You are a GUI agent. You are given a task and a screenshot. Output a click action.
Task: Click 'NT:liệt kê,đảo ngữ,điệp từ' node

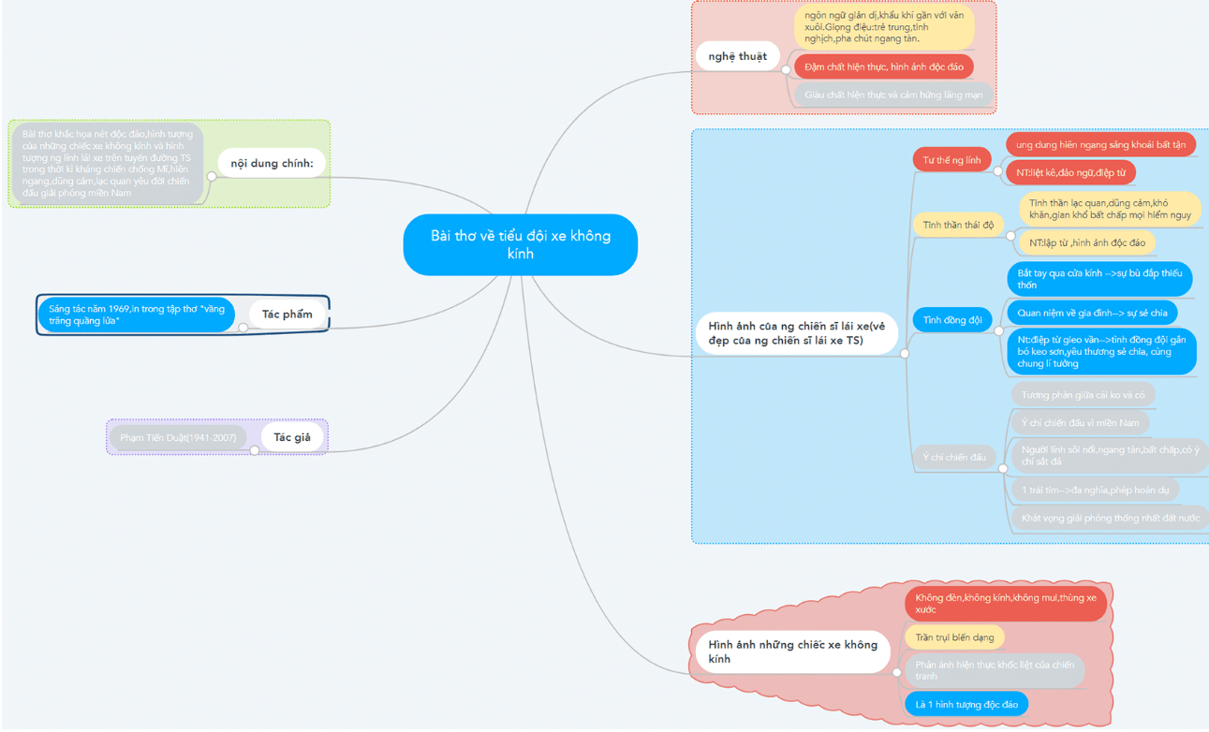[x=1070, y=172]
